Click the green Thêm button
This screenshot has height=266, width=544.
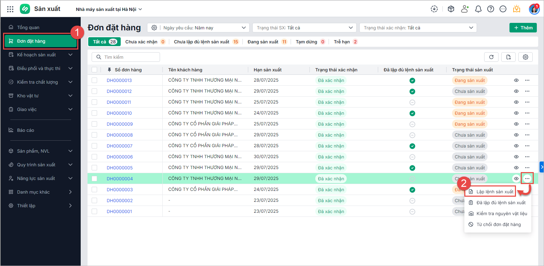click(523, 28)
